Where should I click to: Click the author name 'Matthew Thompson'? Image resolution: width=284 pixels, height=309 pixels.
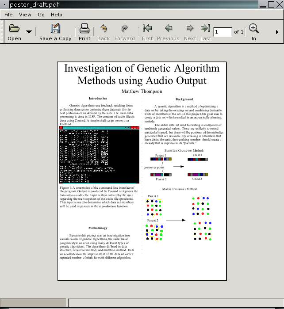[142, 91]
